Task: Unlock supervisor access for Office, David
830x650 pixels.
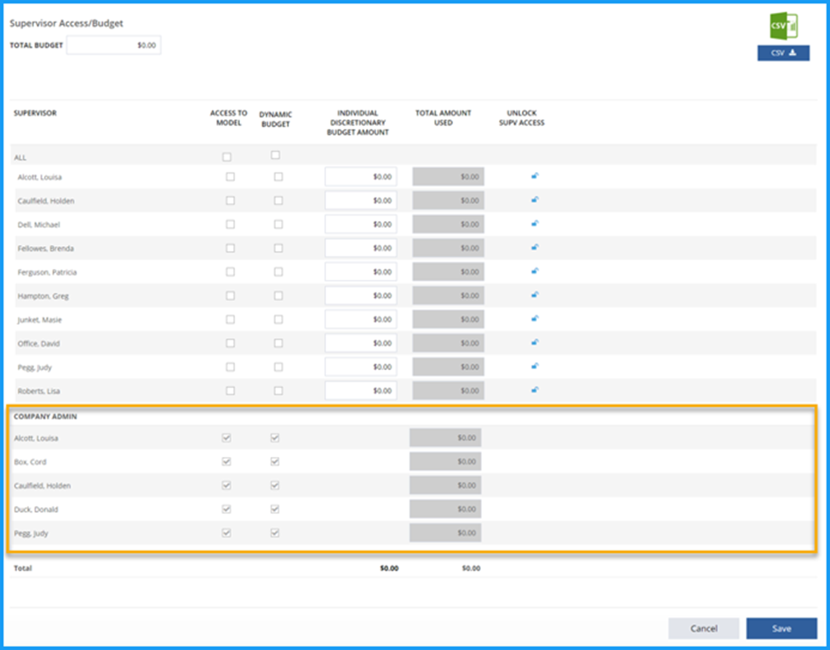Action: pyautogui.click(x=535, y=343)
